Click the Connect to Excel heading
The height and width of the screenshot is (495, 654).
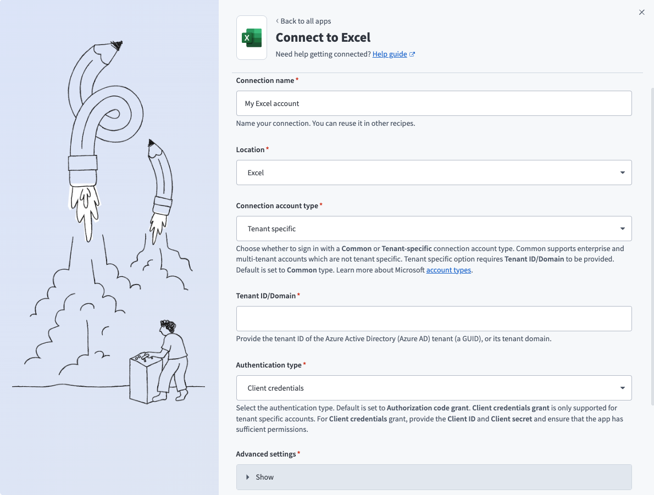point(323,37)
